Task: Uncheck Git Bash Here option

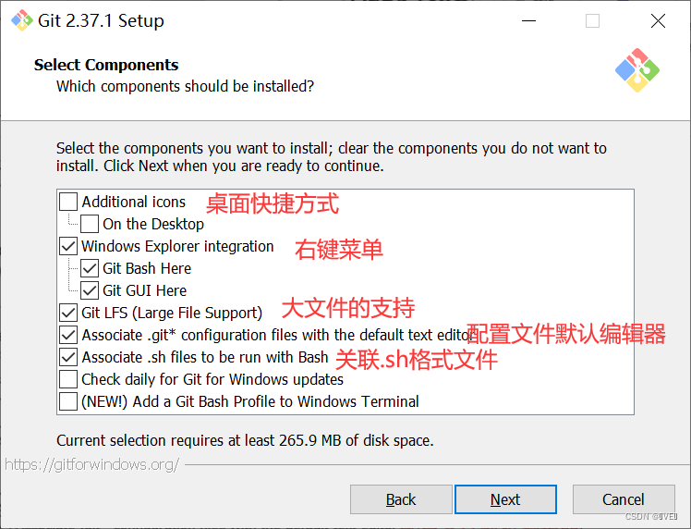Action: 90,268
